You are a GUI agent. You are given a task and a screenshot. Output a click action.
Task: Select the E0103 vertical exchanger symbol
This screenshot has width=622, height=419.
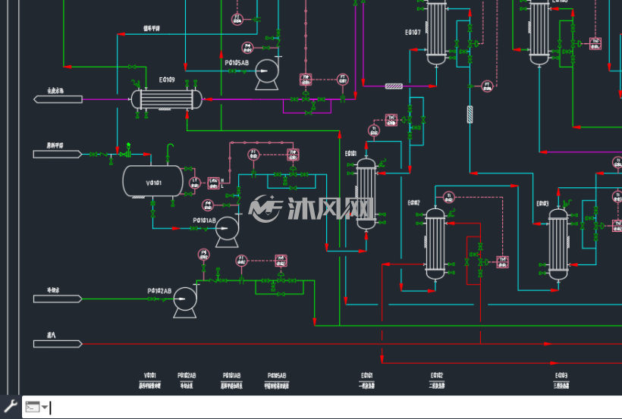558,244
